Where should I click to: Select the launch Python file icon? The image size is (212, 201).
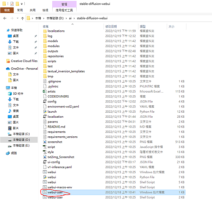coord(45,112)
